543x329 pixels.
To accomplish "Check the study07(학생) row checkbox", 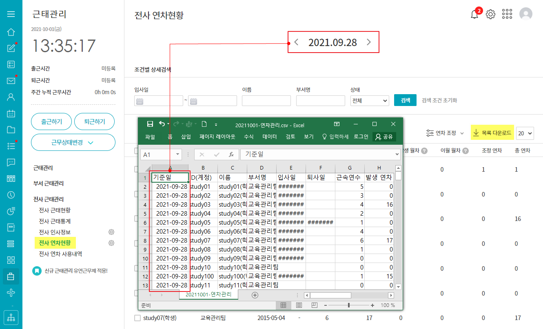I will [137, 318].
